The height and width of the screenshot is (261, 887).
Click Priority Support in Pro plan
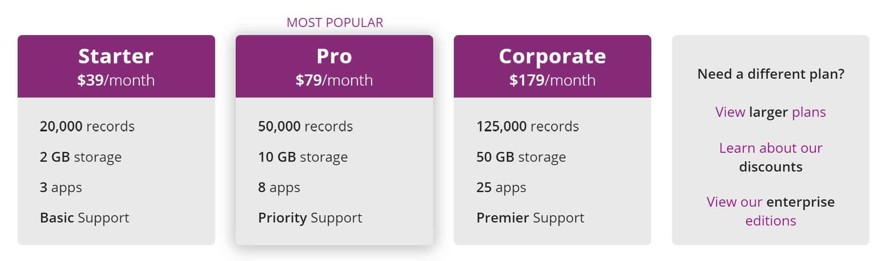coord(310,218)
